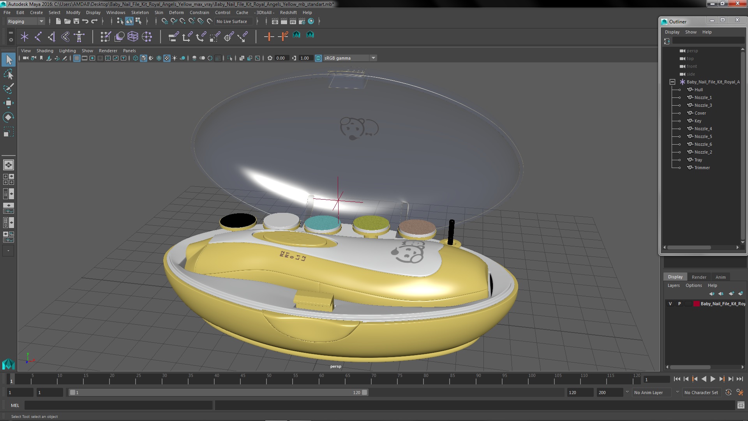Open the Auto Keyframe toggle icon
748x421 pixels.
pos(728,393)
